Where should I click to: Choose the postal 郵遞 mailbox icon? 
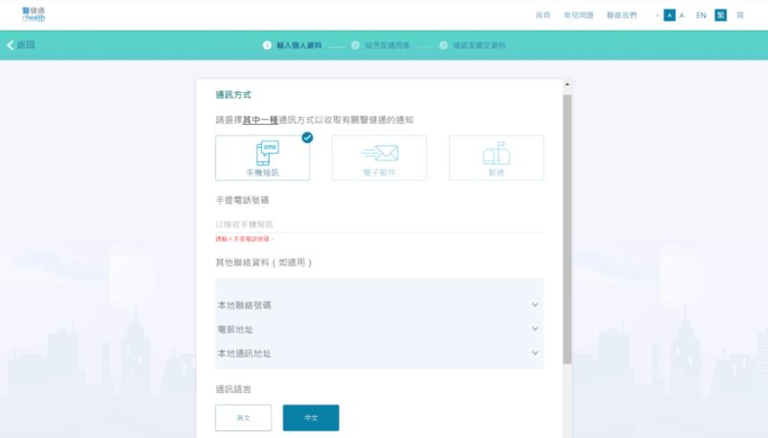[x=495, y=153]
